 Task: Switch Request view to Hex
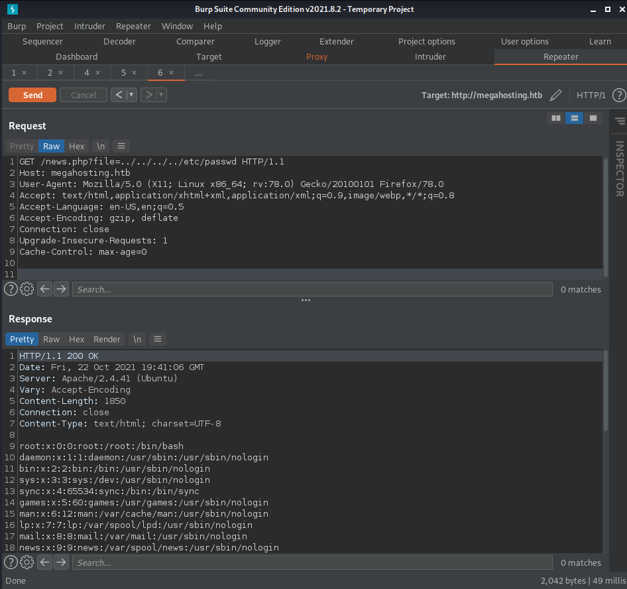point(76,146)
